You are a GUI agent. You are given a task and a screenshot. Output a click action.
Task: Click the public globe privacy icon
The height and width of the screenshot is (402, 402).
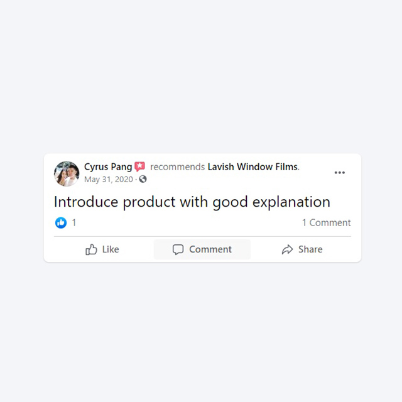click(x=143, y=179)
